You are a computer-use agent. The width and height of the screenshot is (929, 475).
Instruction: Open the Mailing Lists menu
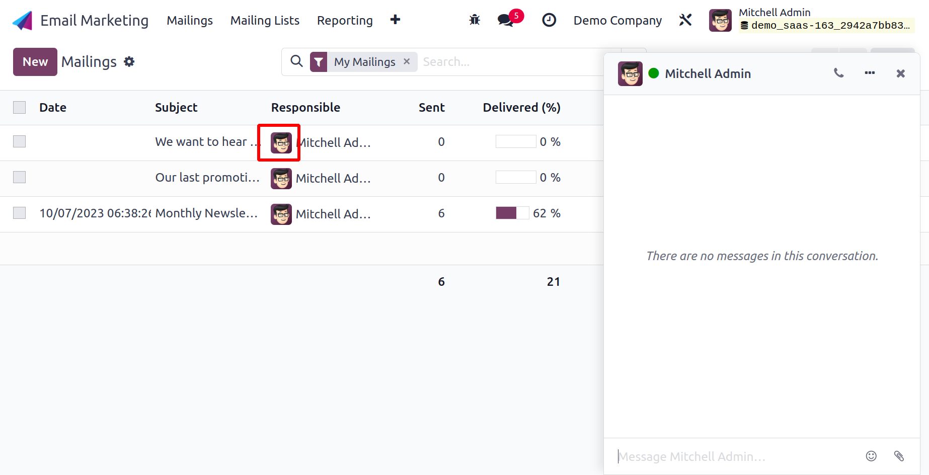[265, 21]
